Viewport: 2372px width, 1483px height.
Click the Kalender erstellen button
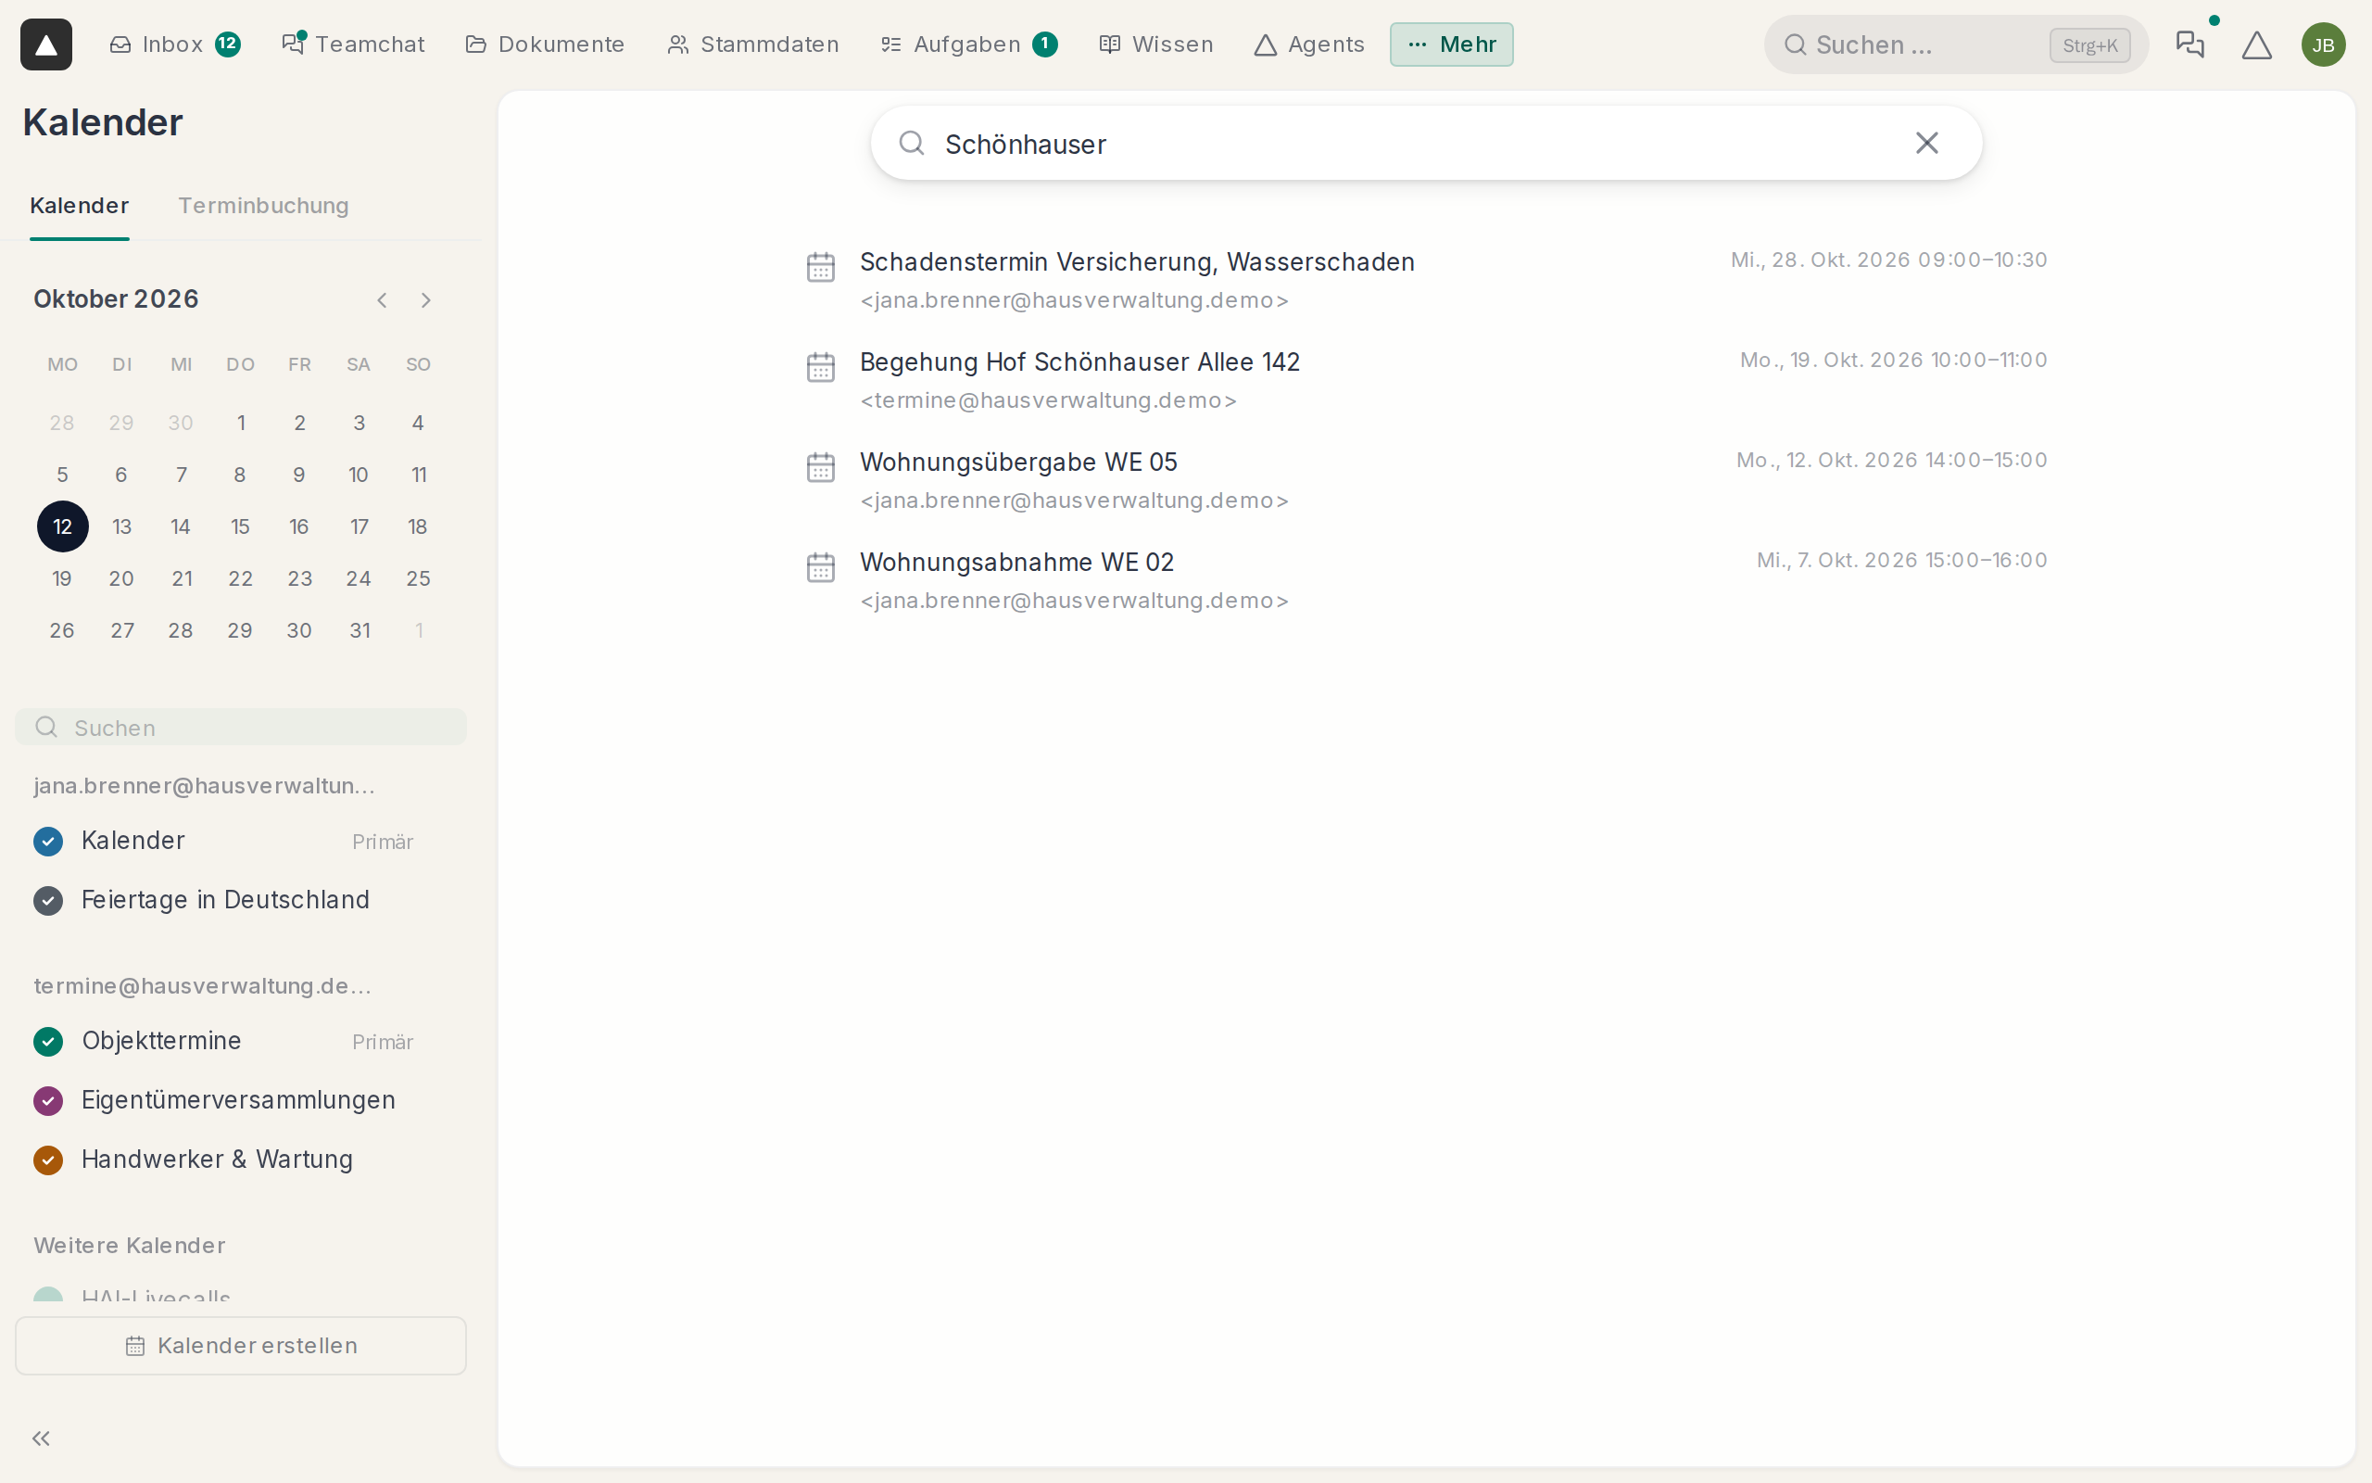click(240, 1346)
